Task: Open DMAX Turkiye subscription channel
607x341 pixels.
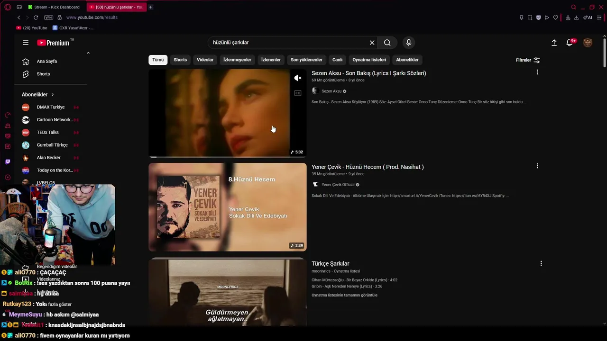Action: [50, 107]
